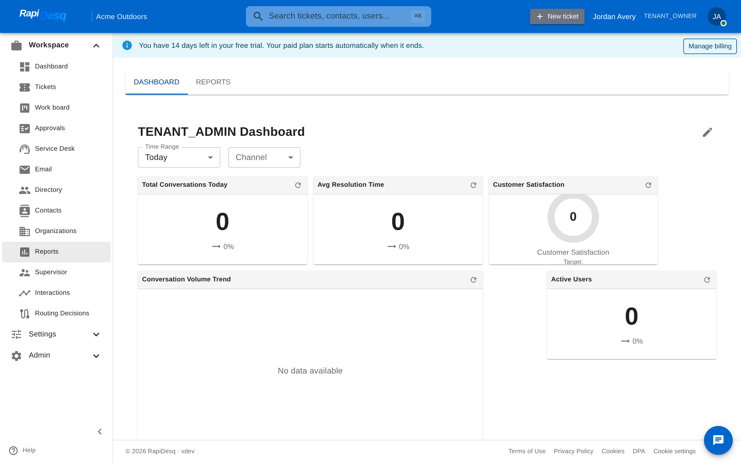Collapse the Workspace section
The width and height of the screenshot is (741, 463).
tap(56, 45)
